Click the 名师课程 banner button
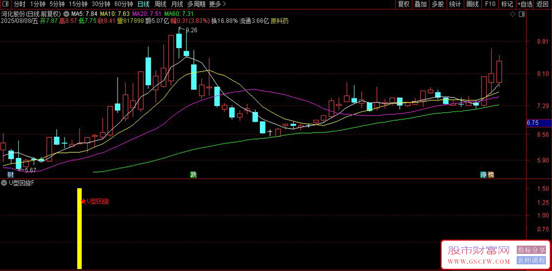Image resolution: width=552 pixels, height=271 pixels. pyautogui.click(x=531, y=261)
